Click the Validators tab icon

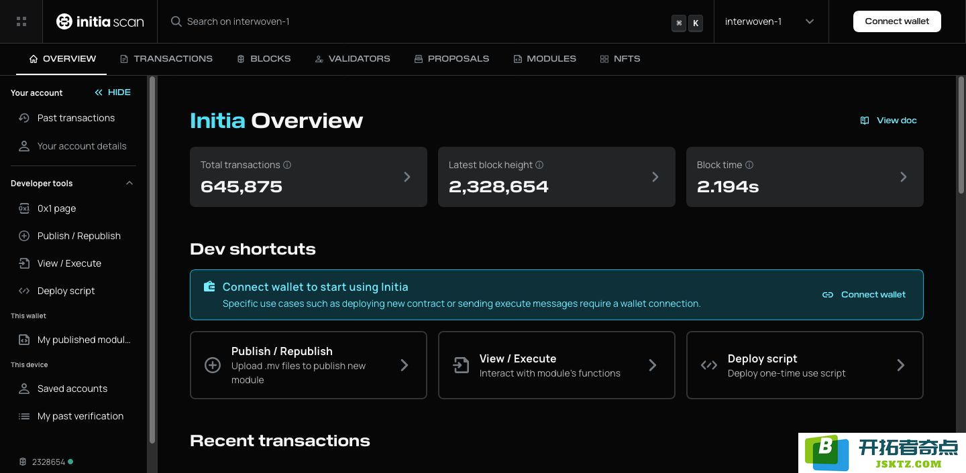[319, 59]
